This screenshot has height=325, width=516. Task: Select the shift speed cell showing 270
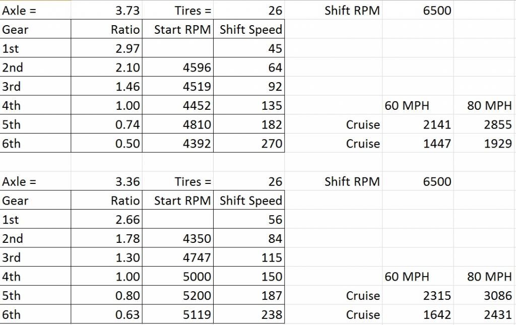coord(272,144)
